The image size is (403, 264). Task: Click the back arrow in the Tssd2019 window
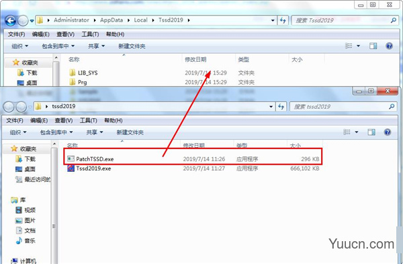pyautogui.click(x=11, y=21)
